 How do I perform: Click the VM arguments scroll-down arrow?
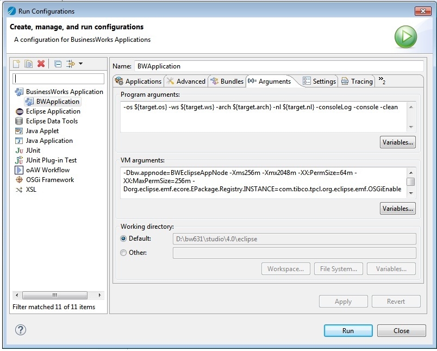[411, 193]
